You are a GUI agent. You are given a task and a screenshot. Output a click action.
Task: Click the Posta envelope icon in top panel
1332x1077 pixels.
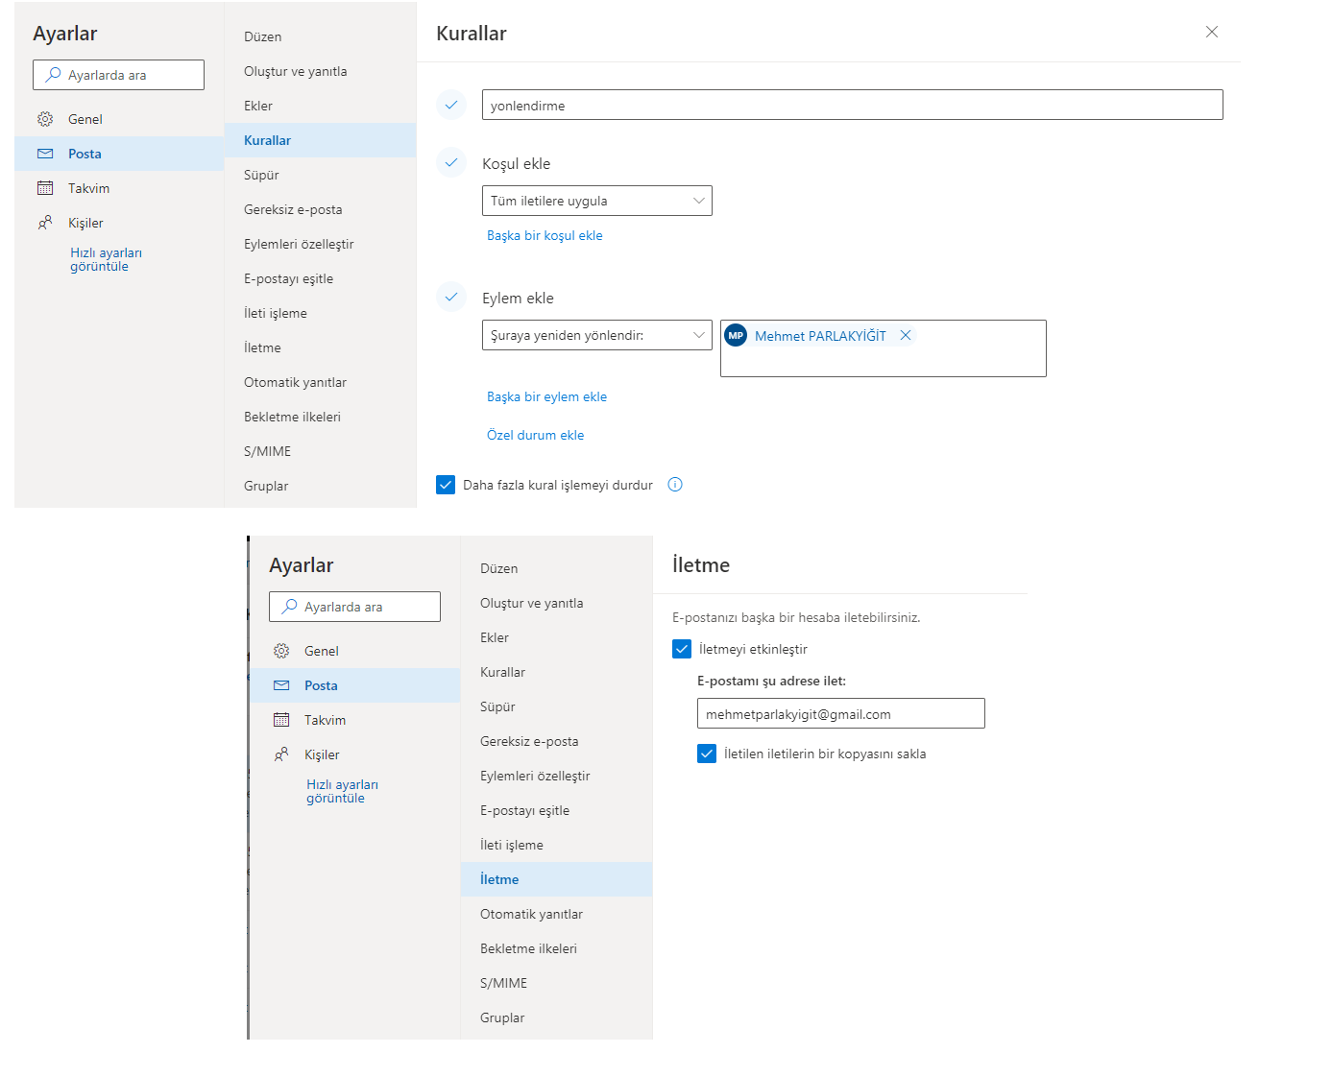[45, 154]
